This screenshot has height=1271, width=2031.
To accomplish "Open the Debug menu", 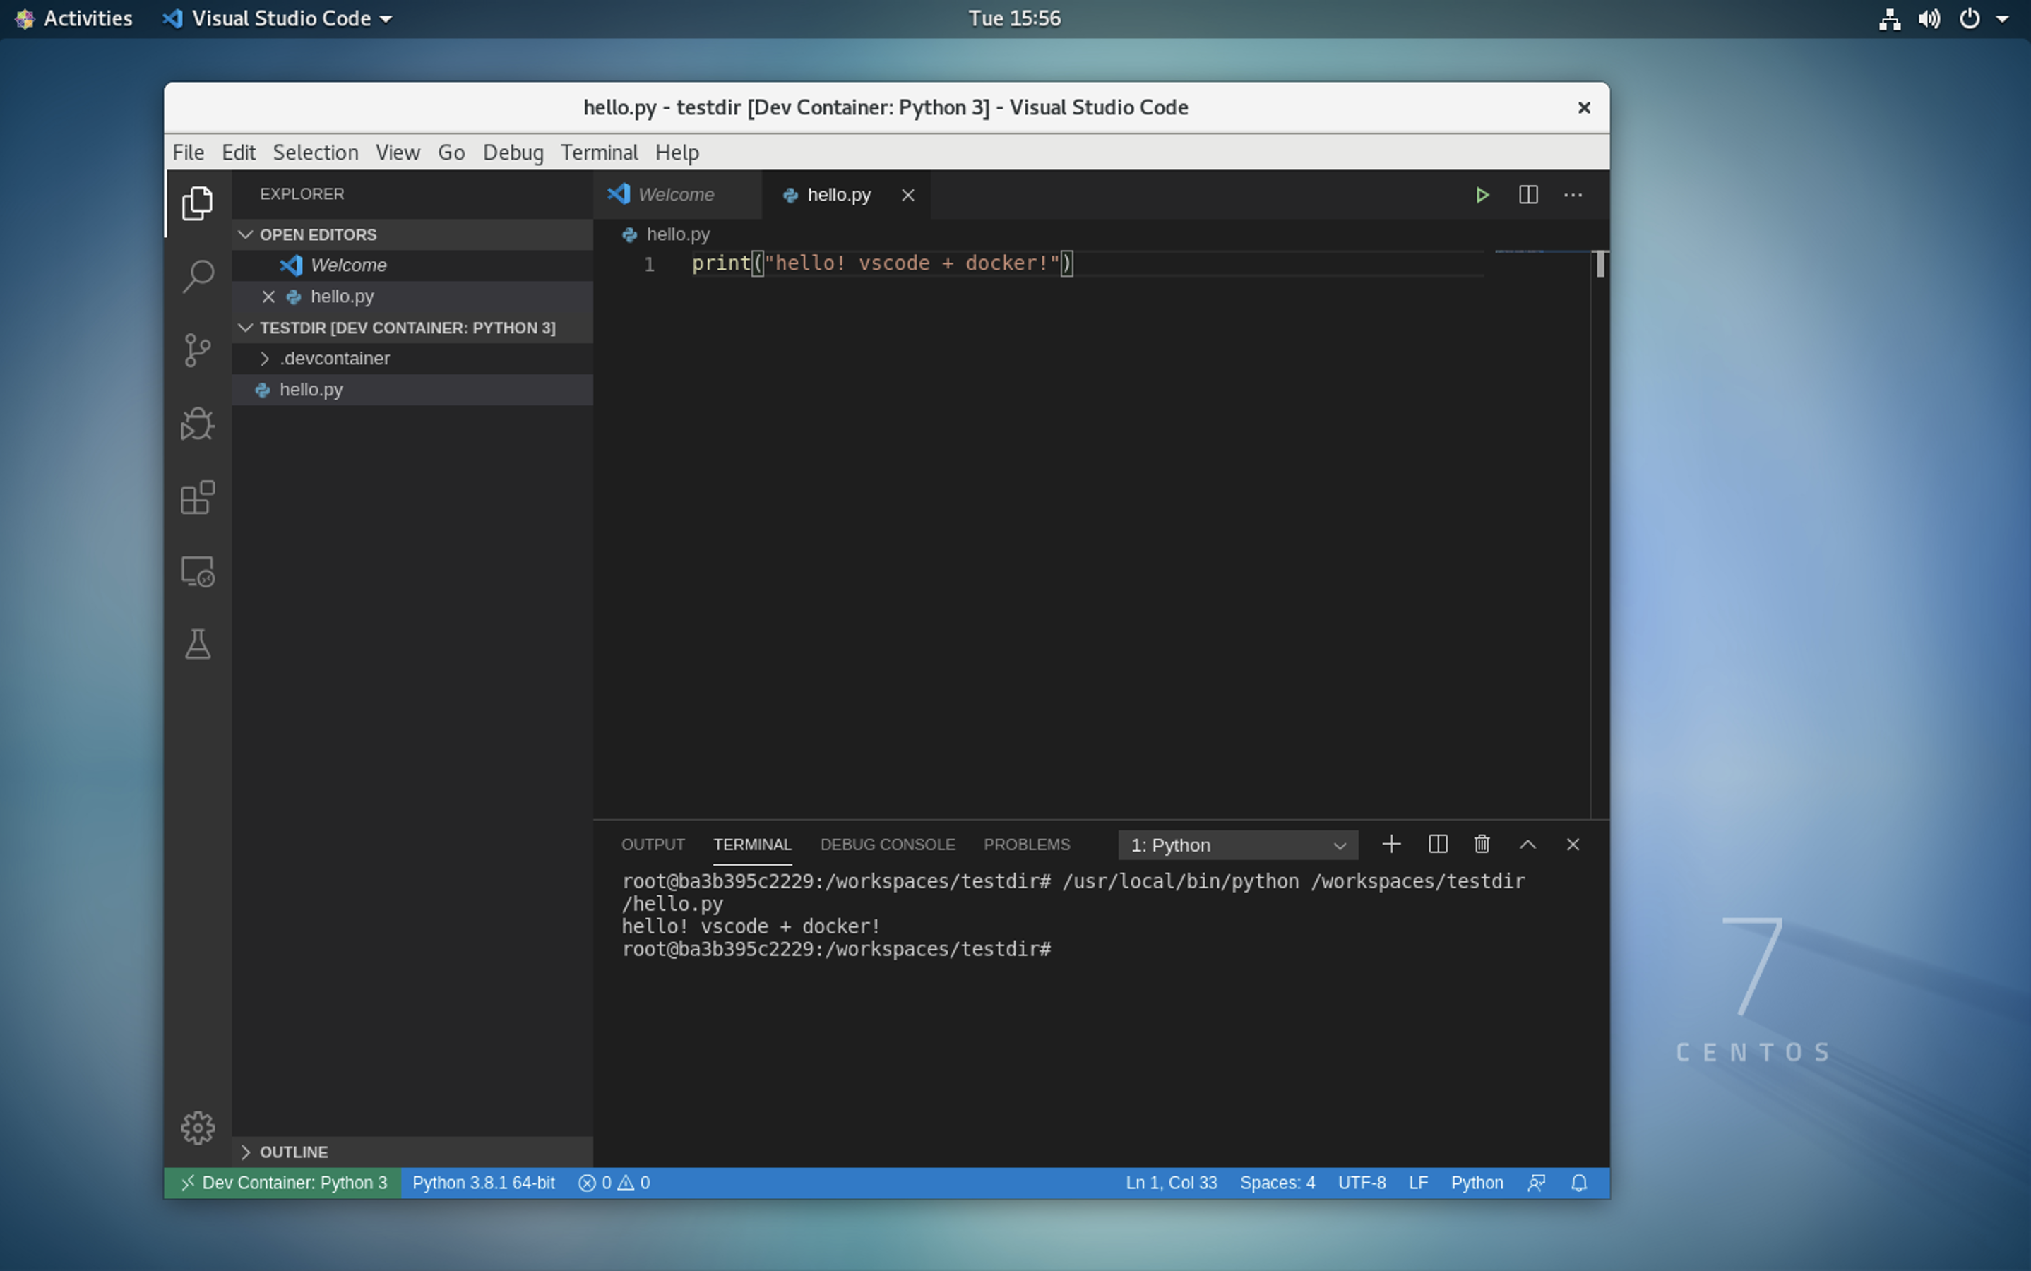I will click(x=513, y=152).
